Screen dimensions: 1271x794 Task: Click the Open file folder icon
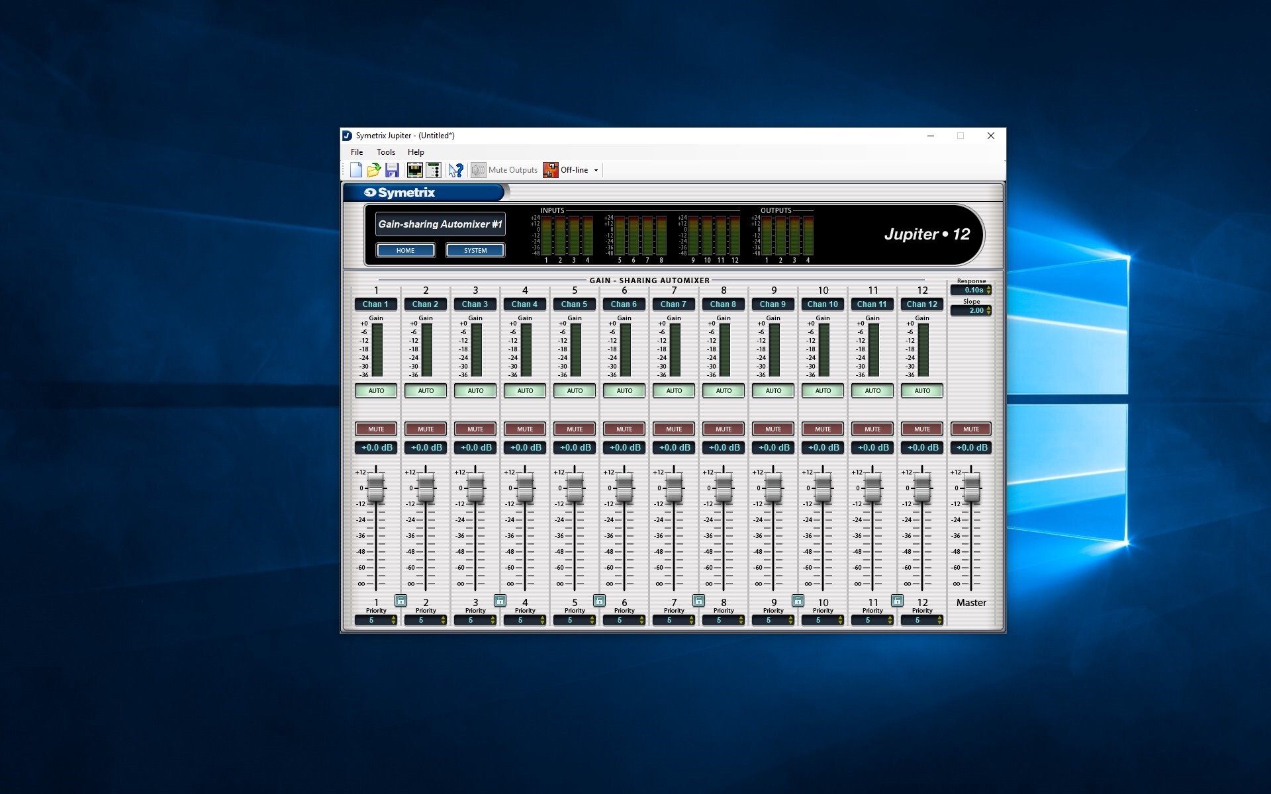point(374,170)
